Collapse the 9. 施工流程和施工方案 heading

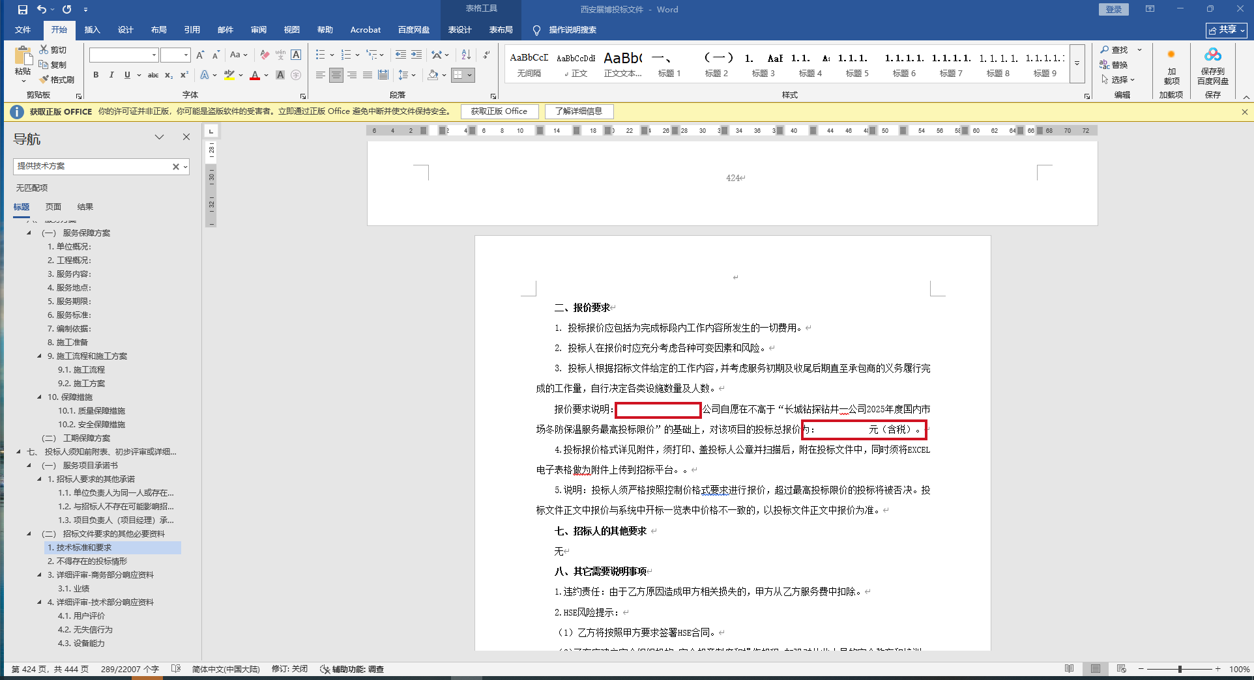(x=40, y=356)
